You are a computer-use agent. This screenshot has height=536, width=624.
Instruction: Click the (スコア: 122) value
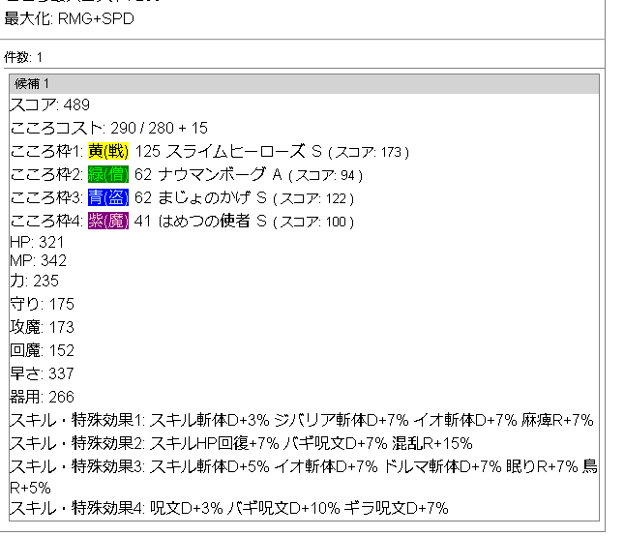(313, 198)
